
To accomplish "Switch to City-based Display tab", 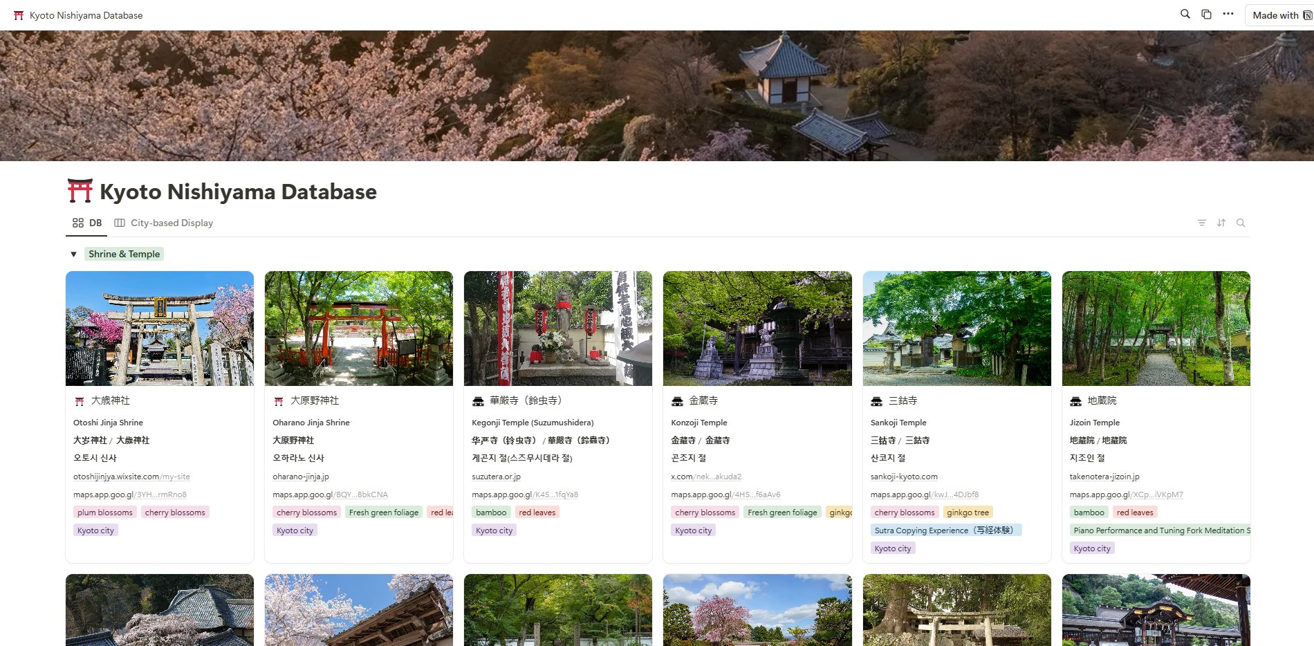I will (x=164, y=223).
